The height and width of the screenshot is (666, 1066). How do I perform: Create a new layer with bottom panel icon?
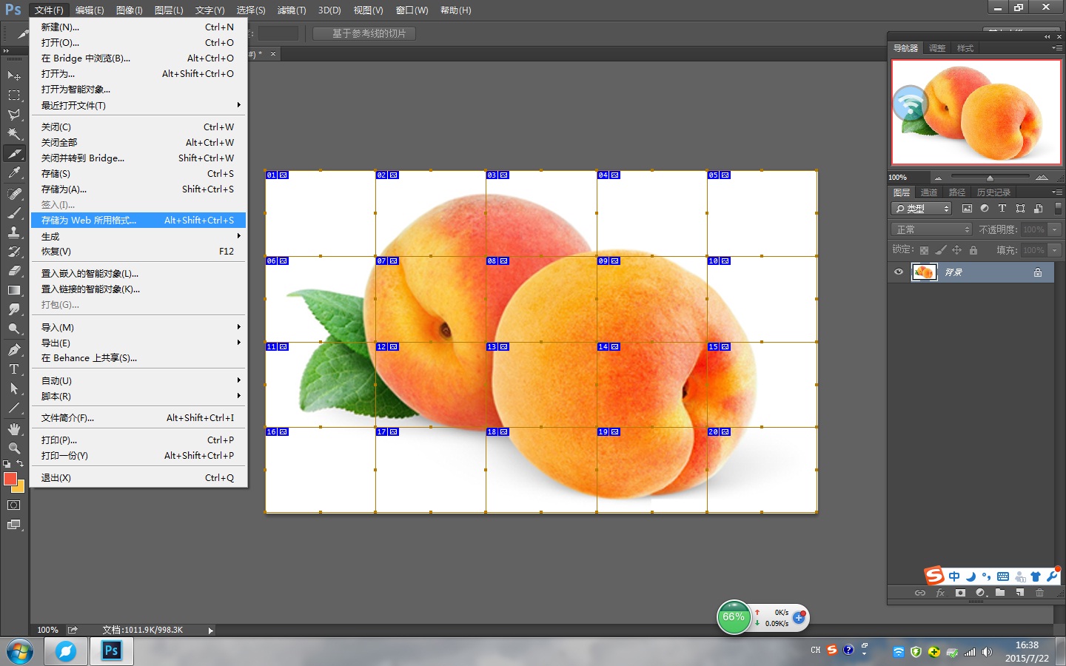click(1019, 593)
